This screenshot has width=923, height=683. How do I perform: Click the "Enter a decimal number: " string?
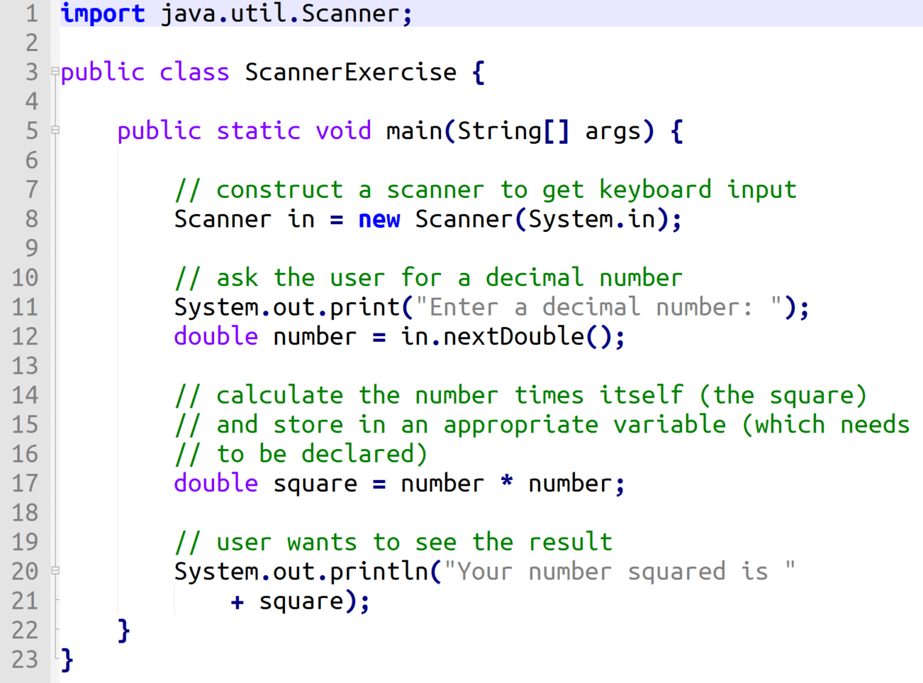pyautogui.click(x=598, y=308)
